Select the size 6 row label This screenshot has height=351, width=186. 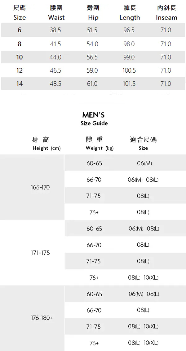point(20,30)
